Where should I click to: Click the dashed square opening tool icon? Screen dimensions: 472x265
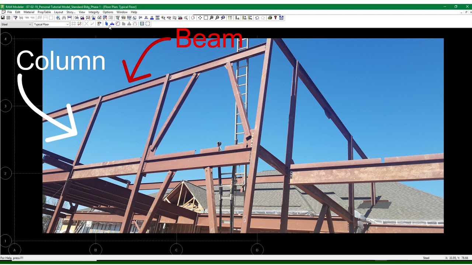coord(147,24)
